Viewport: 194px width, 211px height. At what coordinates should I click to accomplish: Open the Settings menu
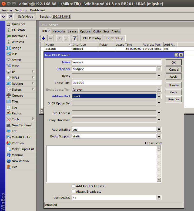(x=21, y=10)
